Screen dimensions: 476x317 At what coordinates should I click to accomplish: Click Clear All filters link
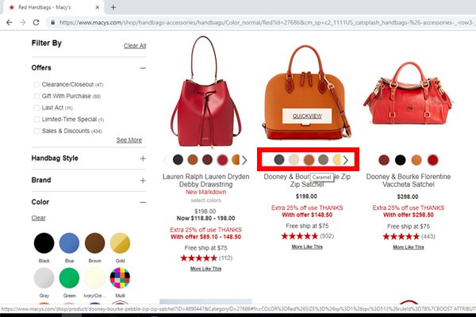click(135, 46)
